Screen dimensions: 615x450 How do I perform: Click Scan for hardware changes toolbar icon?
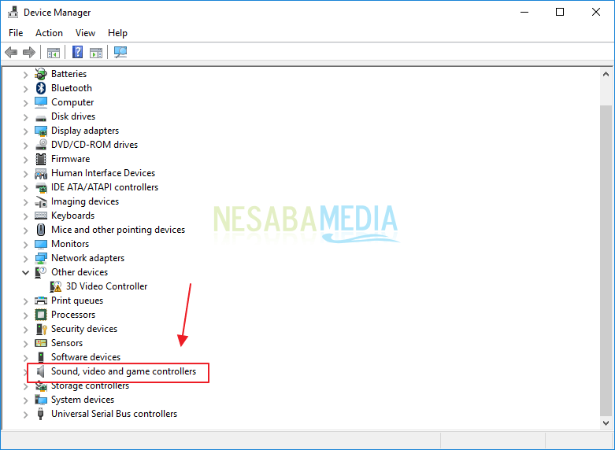tap(120, 52)
